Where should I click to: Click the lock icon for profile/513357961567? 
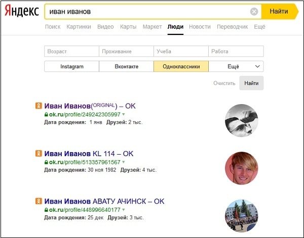coord(46,162)
